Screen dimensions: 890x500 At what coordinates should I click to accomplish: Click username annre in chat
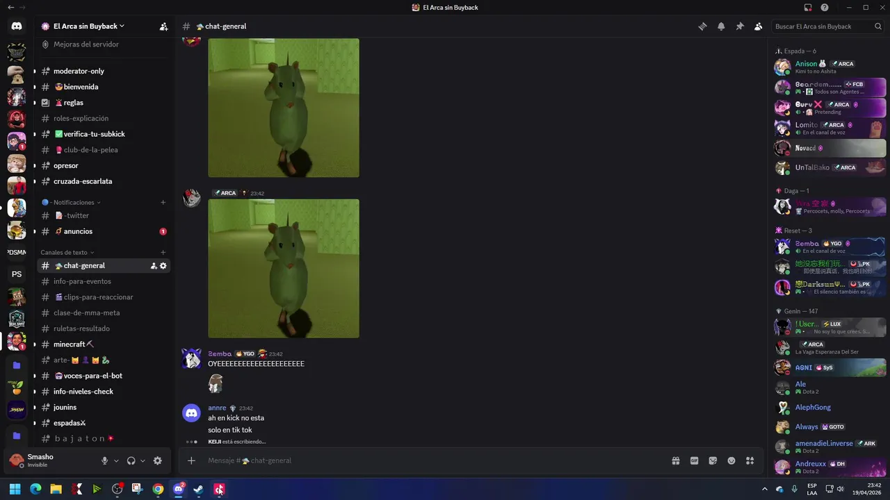(x=217, y=408)
